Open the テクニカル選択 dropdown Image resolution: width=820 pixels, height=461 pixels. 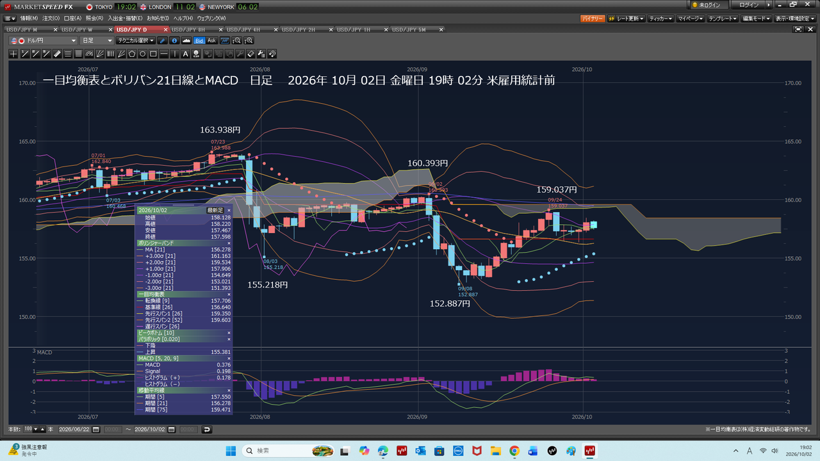coord(136,40)
